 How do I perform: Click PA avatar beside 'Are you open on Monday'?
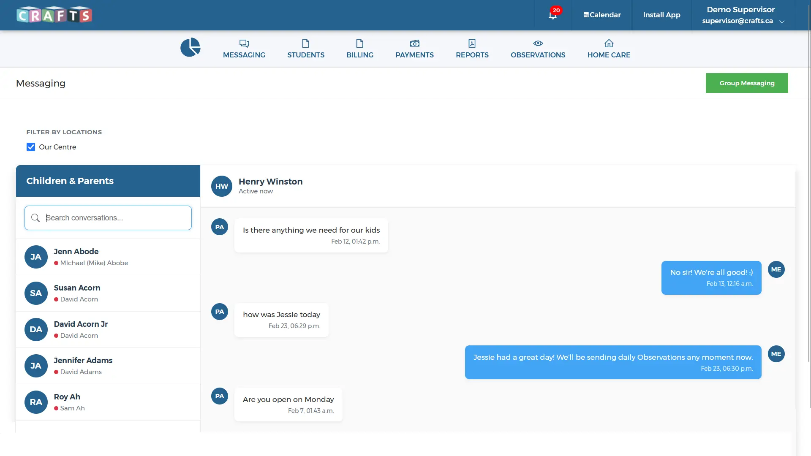(220, 396)
